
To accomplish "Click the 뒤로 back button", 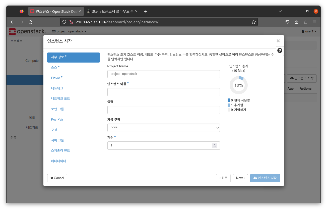I will coord(223,178).
